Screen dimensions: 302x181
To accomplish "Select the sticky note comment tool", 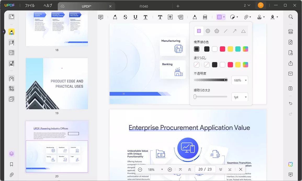I will 101,17.
